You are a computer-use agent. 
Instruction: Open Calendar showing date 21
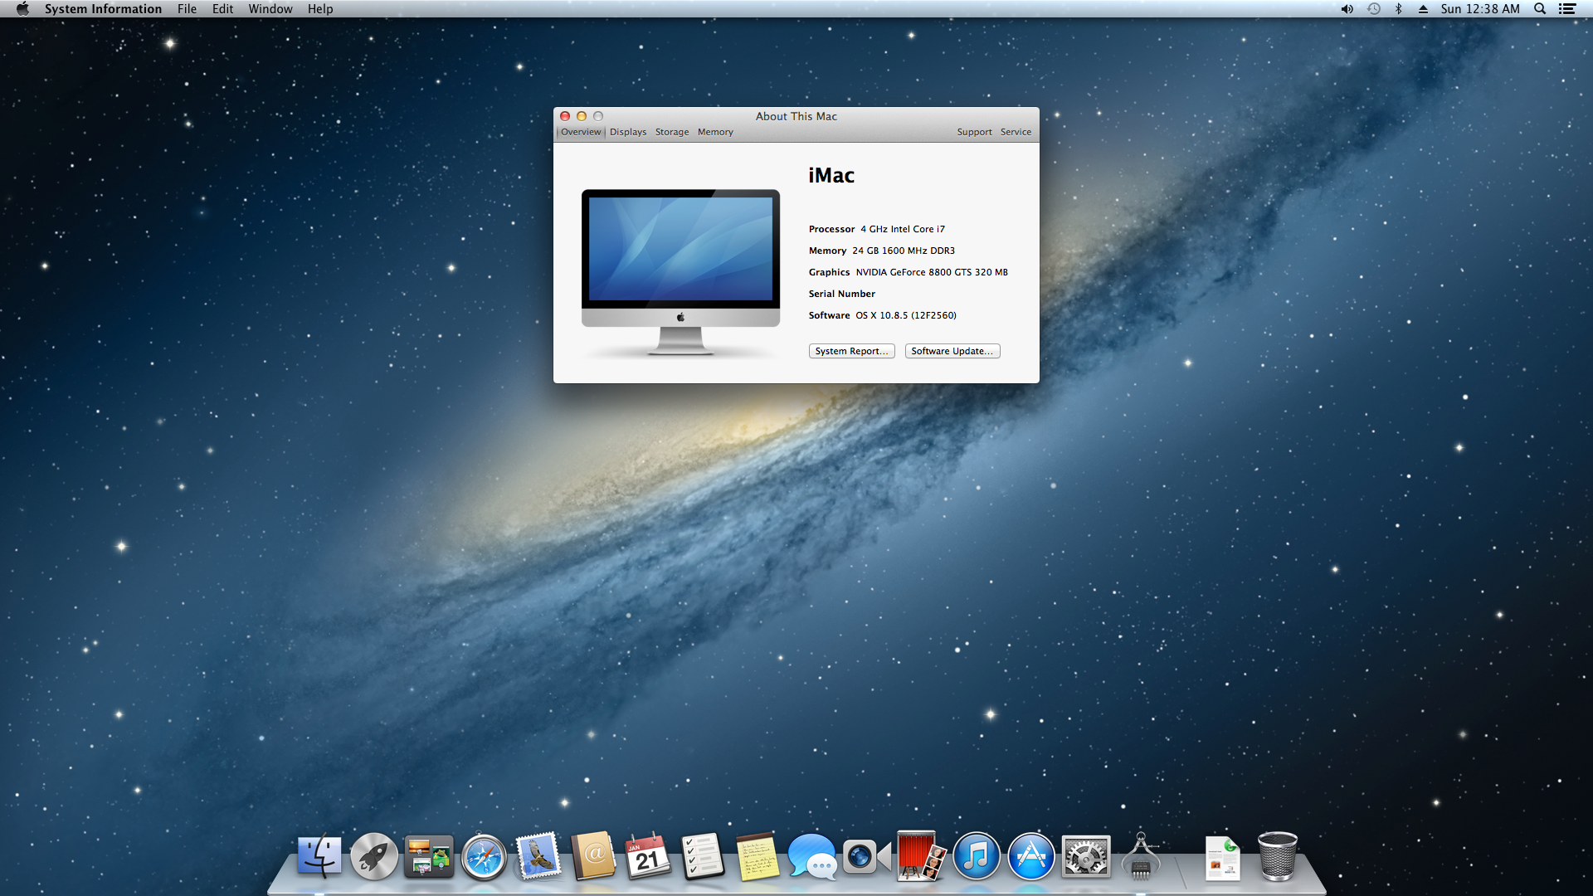click(x=648, y=856)
